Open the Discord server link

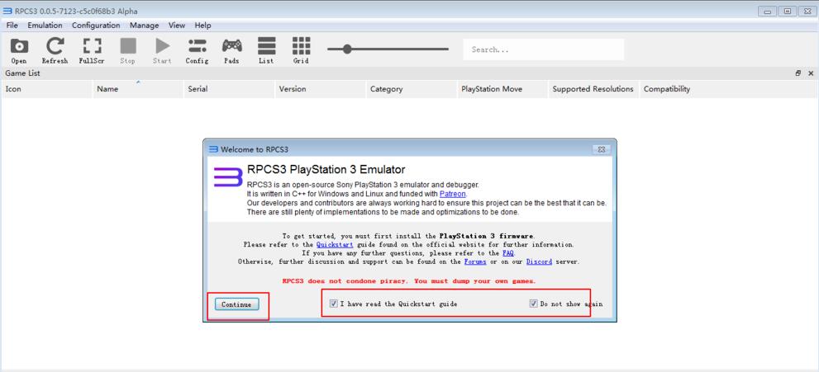pyautogui.click(x=539, y=262)
